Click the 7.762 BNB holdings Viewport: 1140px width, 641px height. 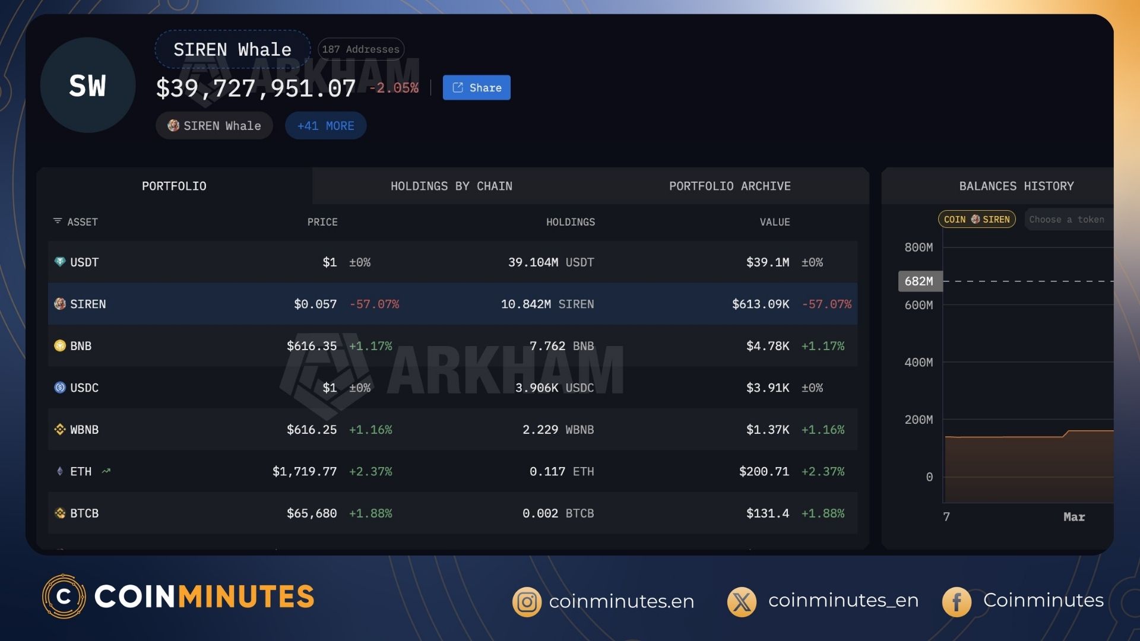click(562, 345)
